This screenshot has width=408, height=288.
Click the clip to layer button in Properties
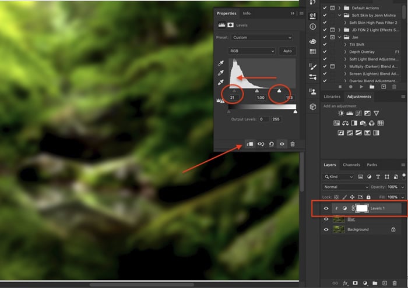(250, 144)
